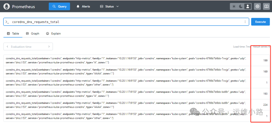Click next evaluation time arrow
The image size is (272, 123).
tap(49, 46)
